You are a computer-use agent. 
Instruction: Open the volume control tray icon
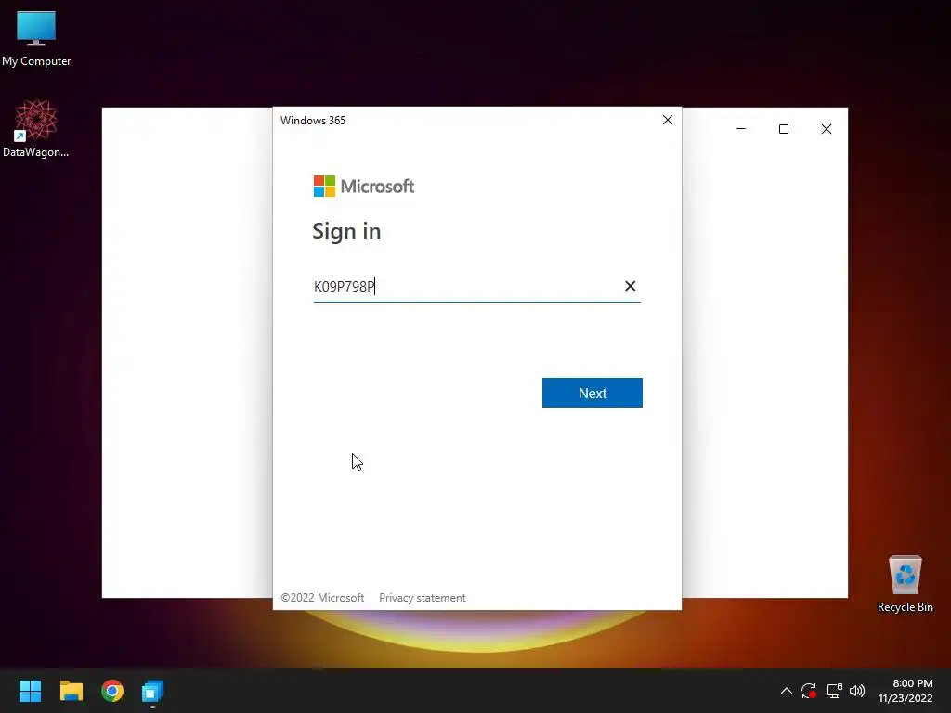857,691
